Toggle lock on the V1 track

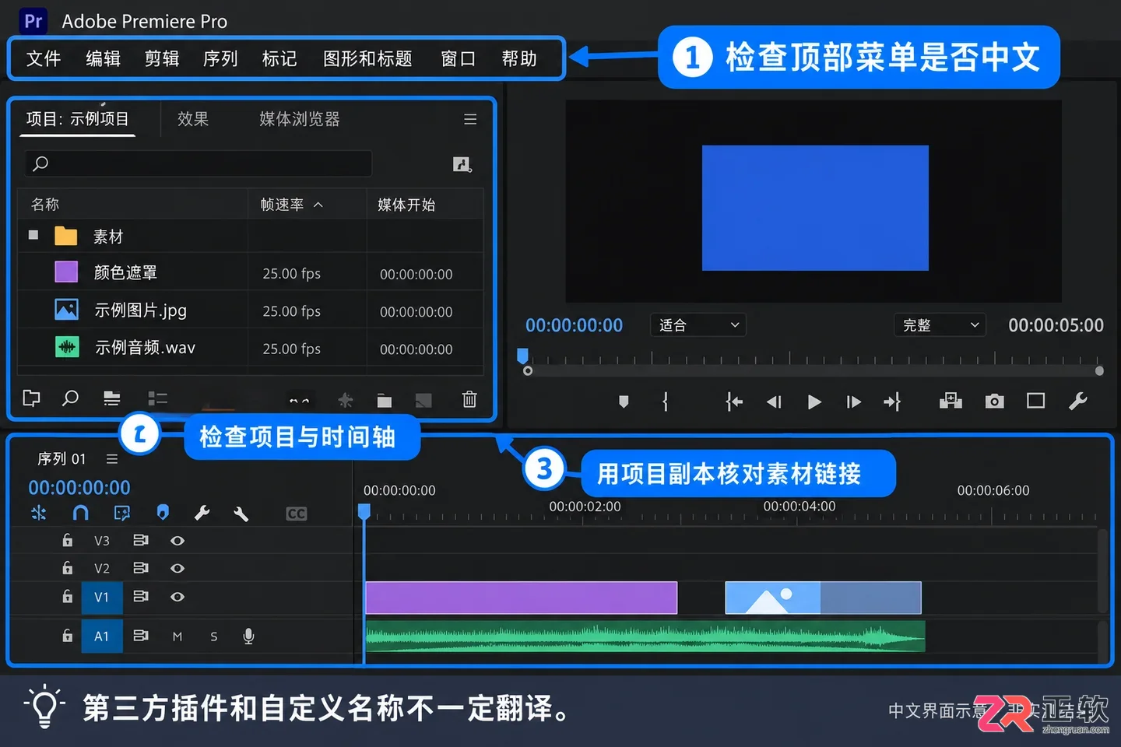pyautogui.click(x=68, y=596)
